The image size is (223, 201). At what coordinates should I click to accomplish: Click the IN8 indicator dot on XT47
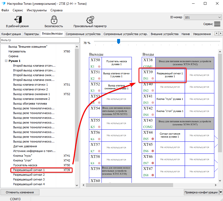click(153, 175)
